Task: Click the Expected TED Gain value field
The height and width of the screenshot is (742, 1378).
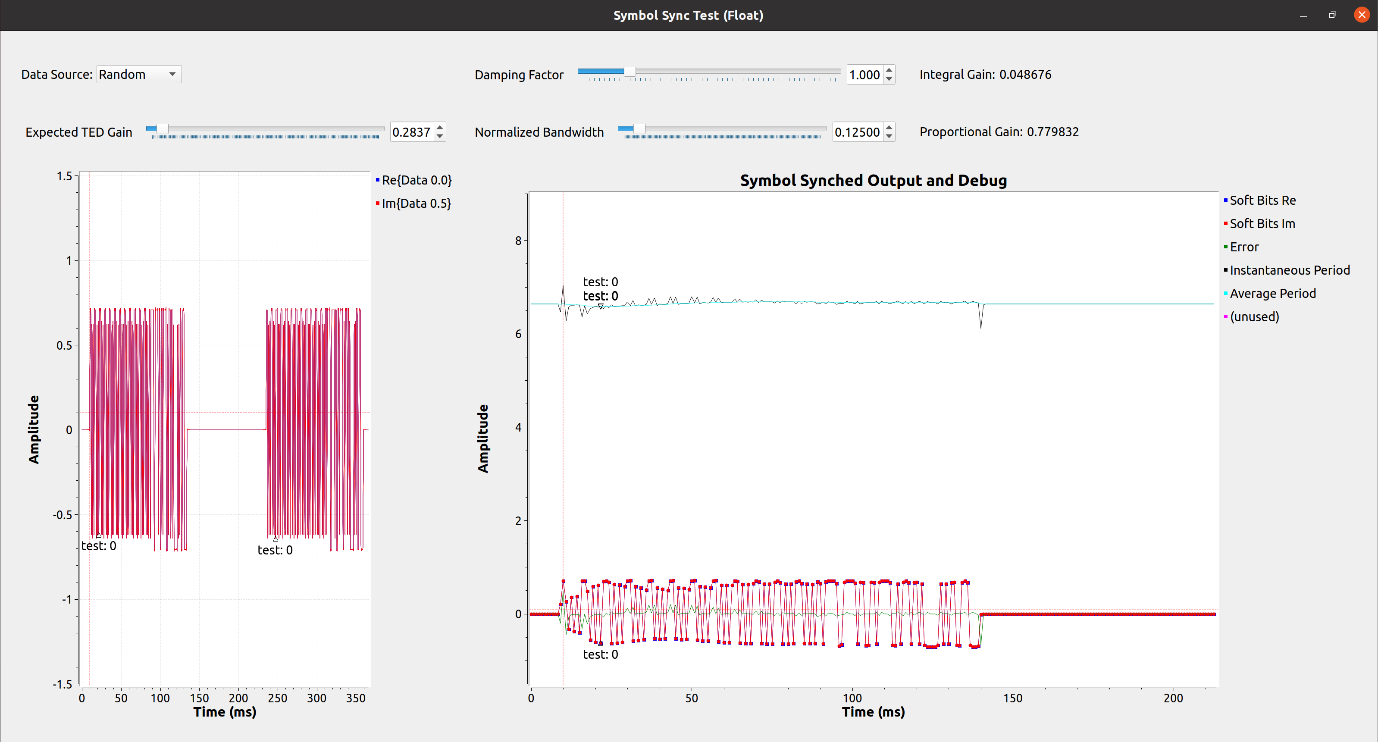Action: (411, 132)
